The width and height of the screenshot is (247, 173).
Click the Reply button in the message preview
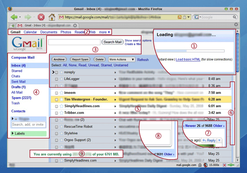[209, 140]
